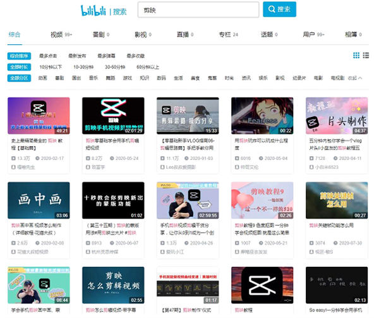Filter by duration 10分钟以下
379x318 pixels.
pos(52,66)
